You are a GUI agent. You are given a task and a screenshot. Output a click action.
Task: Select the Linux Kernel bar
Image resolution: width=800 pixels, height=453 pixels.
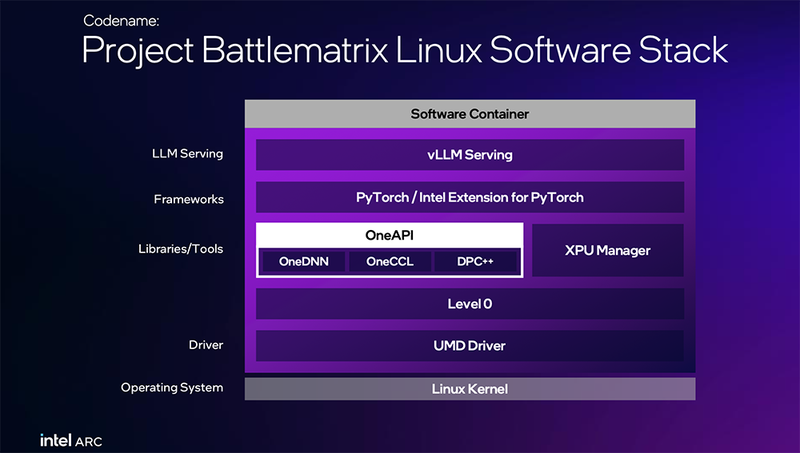click(x=470, y=389)
